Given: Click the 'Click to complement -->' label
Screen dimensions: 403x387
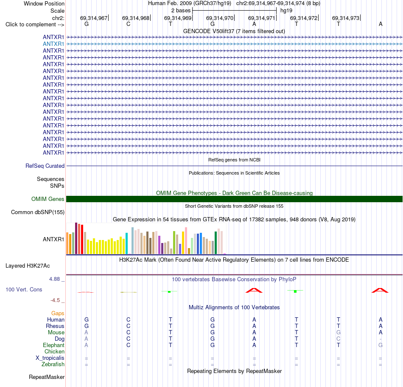Looking at the screenshot, I should [x=35, y=25].
